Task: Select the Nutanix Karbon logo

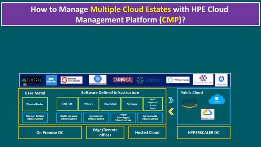Action: (x=149, y=80)
